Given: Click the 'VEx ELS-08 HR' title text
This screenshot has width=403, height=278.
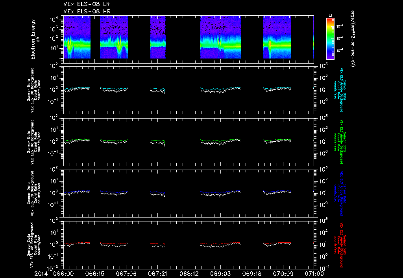Looking at the screenshot, I should point(87,11).
